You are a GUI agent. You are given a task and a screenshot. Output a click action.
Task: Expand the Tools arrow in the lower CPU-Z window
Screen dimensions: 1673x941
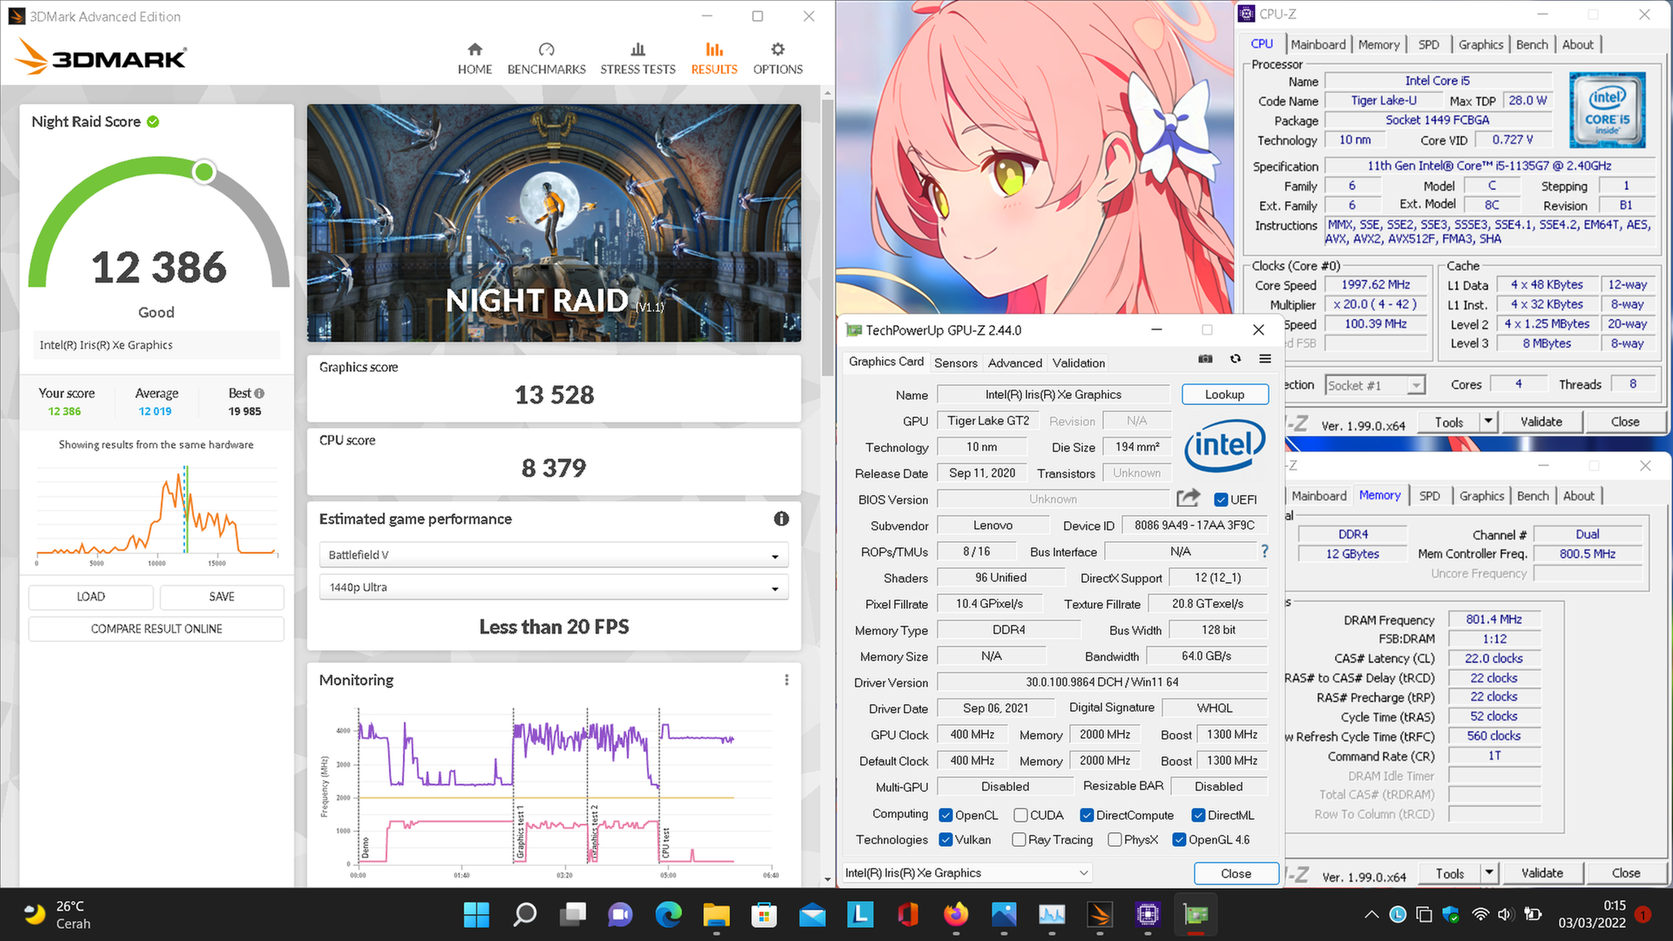[x=1489, y=873]
